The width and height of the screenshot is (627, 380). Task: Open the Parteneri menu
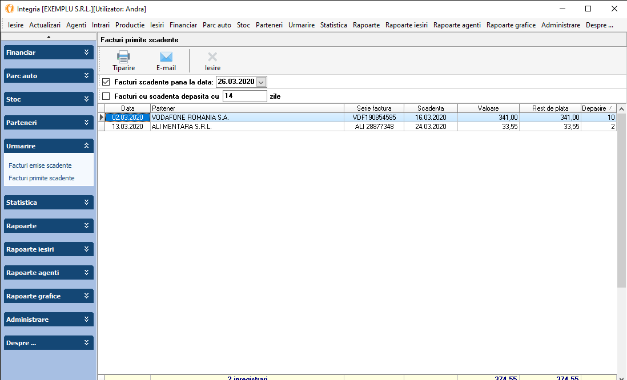click(x=269, y=25)
